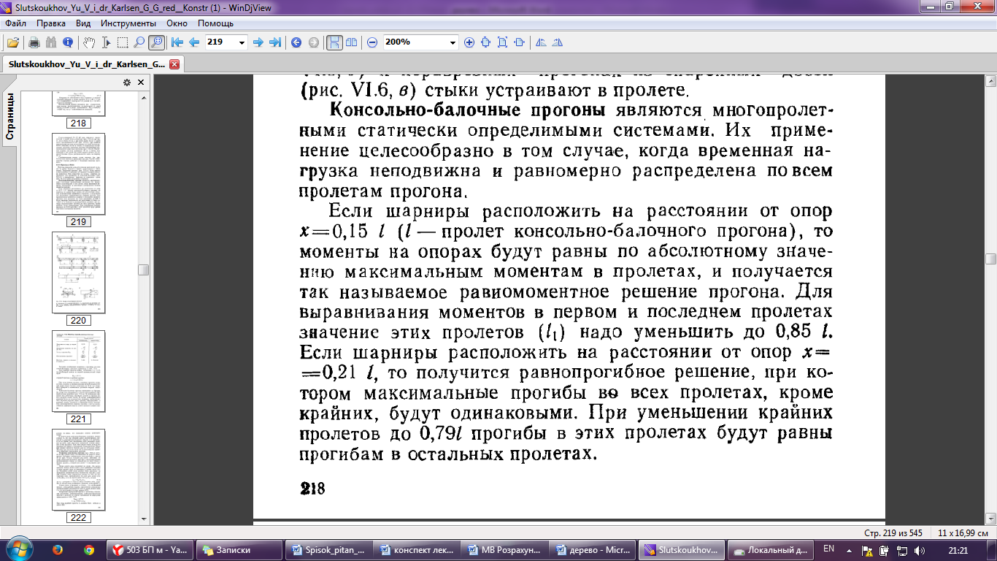Select the magnifying glass tool
Screen dimensions: 997x561
(139, 42)
